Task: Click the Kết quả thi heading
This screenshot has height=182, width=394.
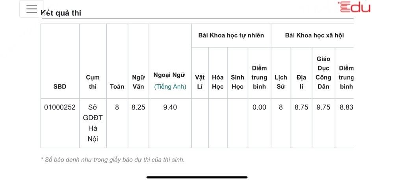Action: [61, 13]
